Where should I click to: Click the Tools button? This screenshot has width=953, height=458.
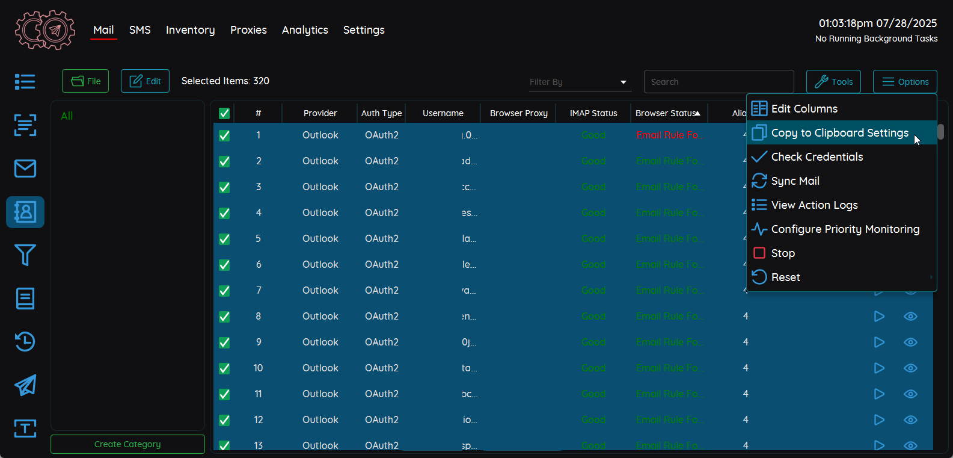point(833,82)
